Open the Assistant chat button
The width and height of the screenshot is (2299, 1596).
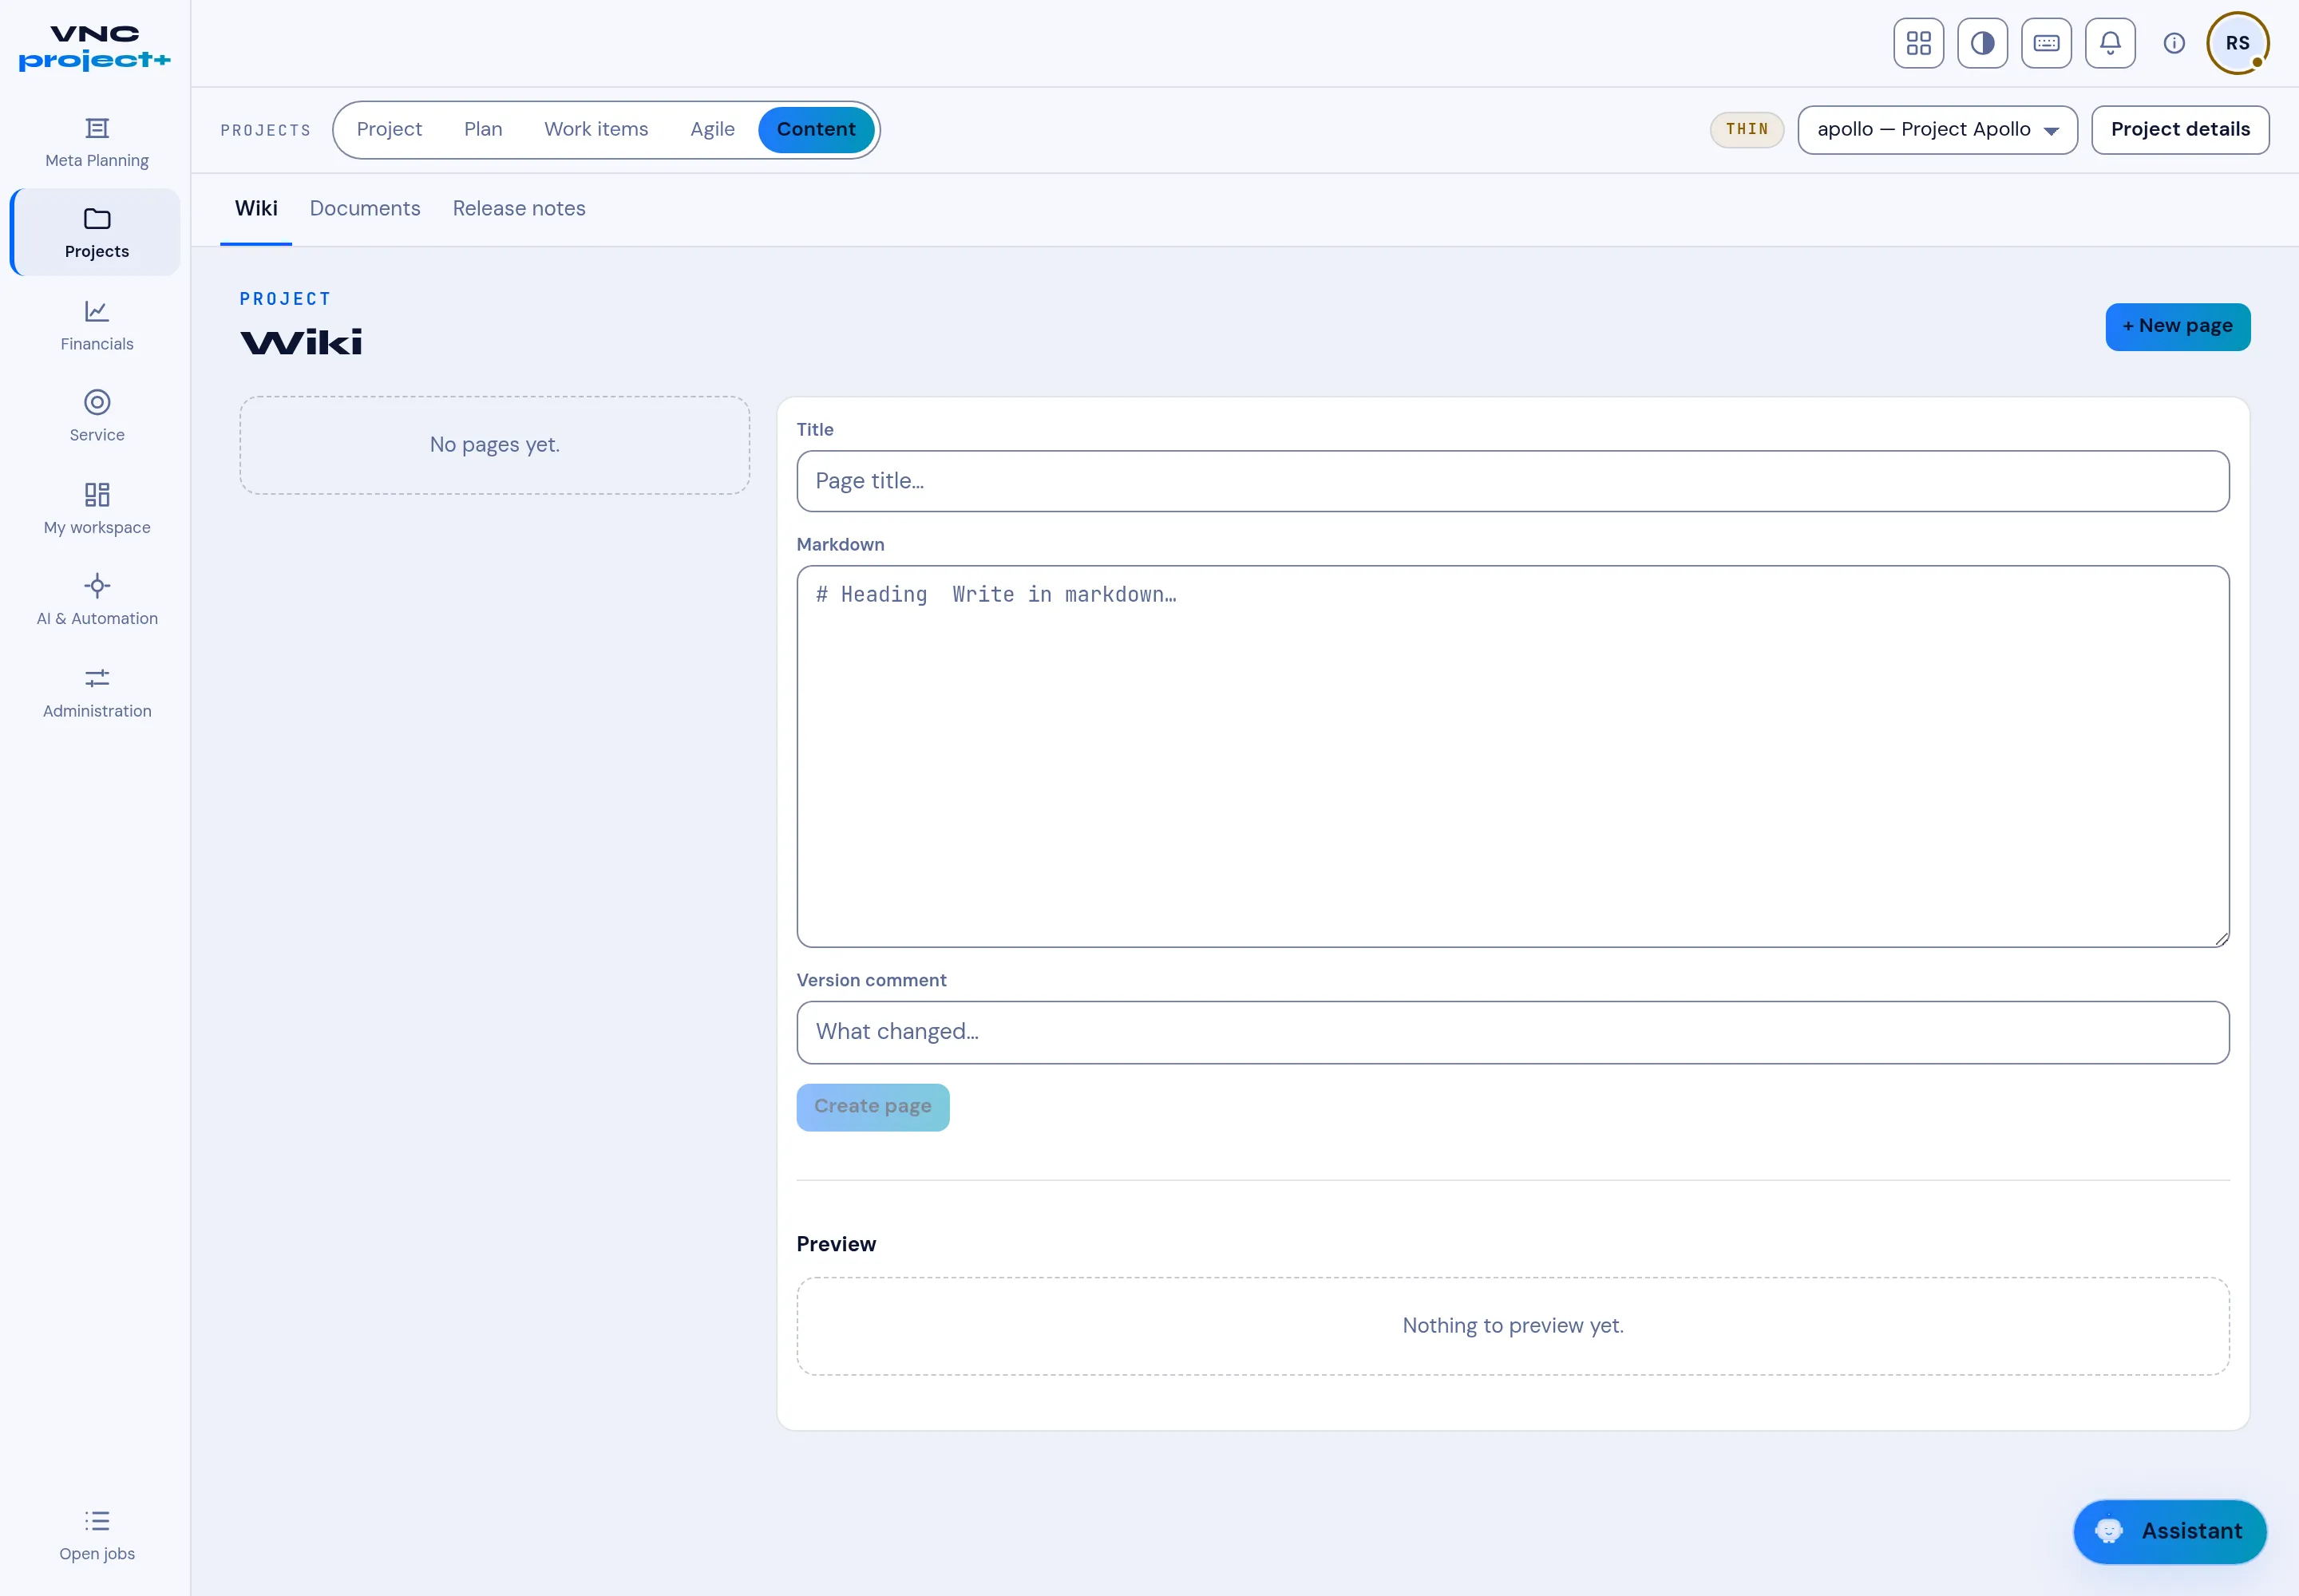coord(2169,1531)
